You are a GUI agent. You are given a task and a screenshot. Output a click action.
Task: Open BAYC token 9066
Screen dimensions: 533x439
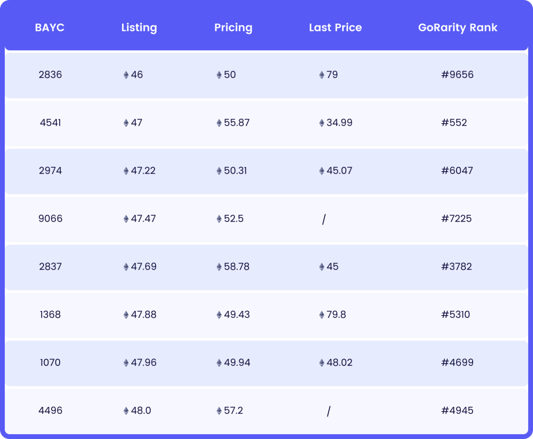pos(50,219)
